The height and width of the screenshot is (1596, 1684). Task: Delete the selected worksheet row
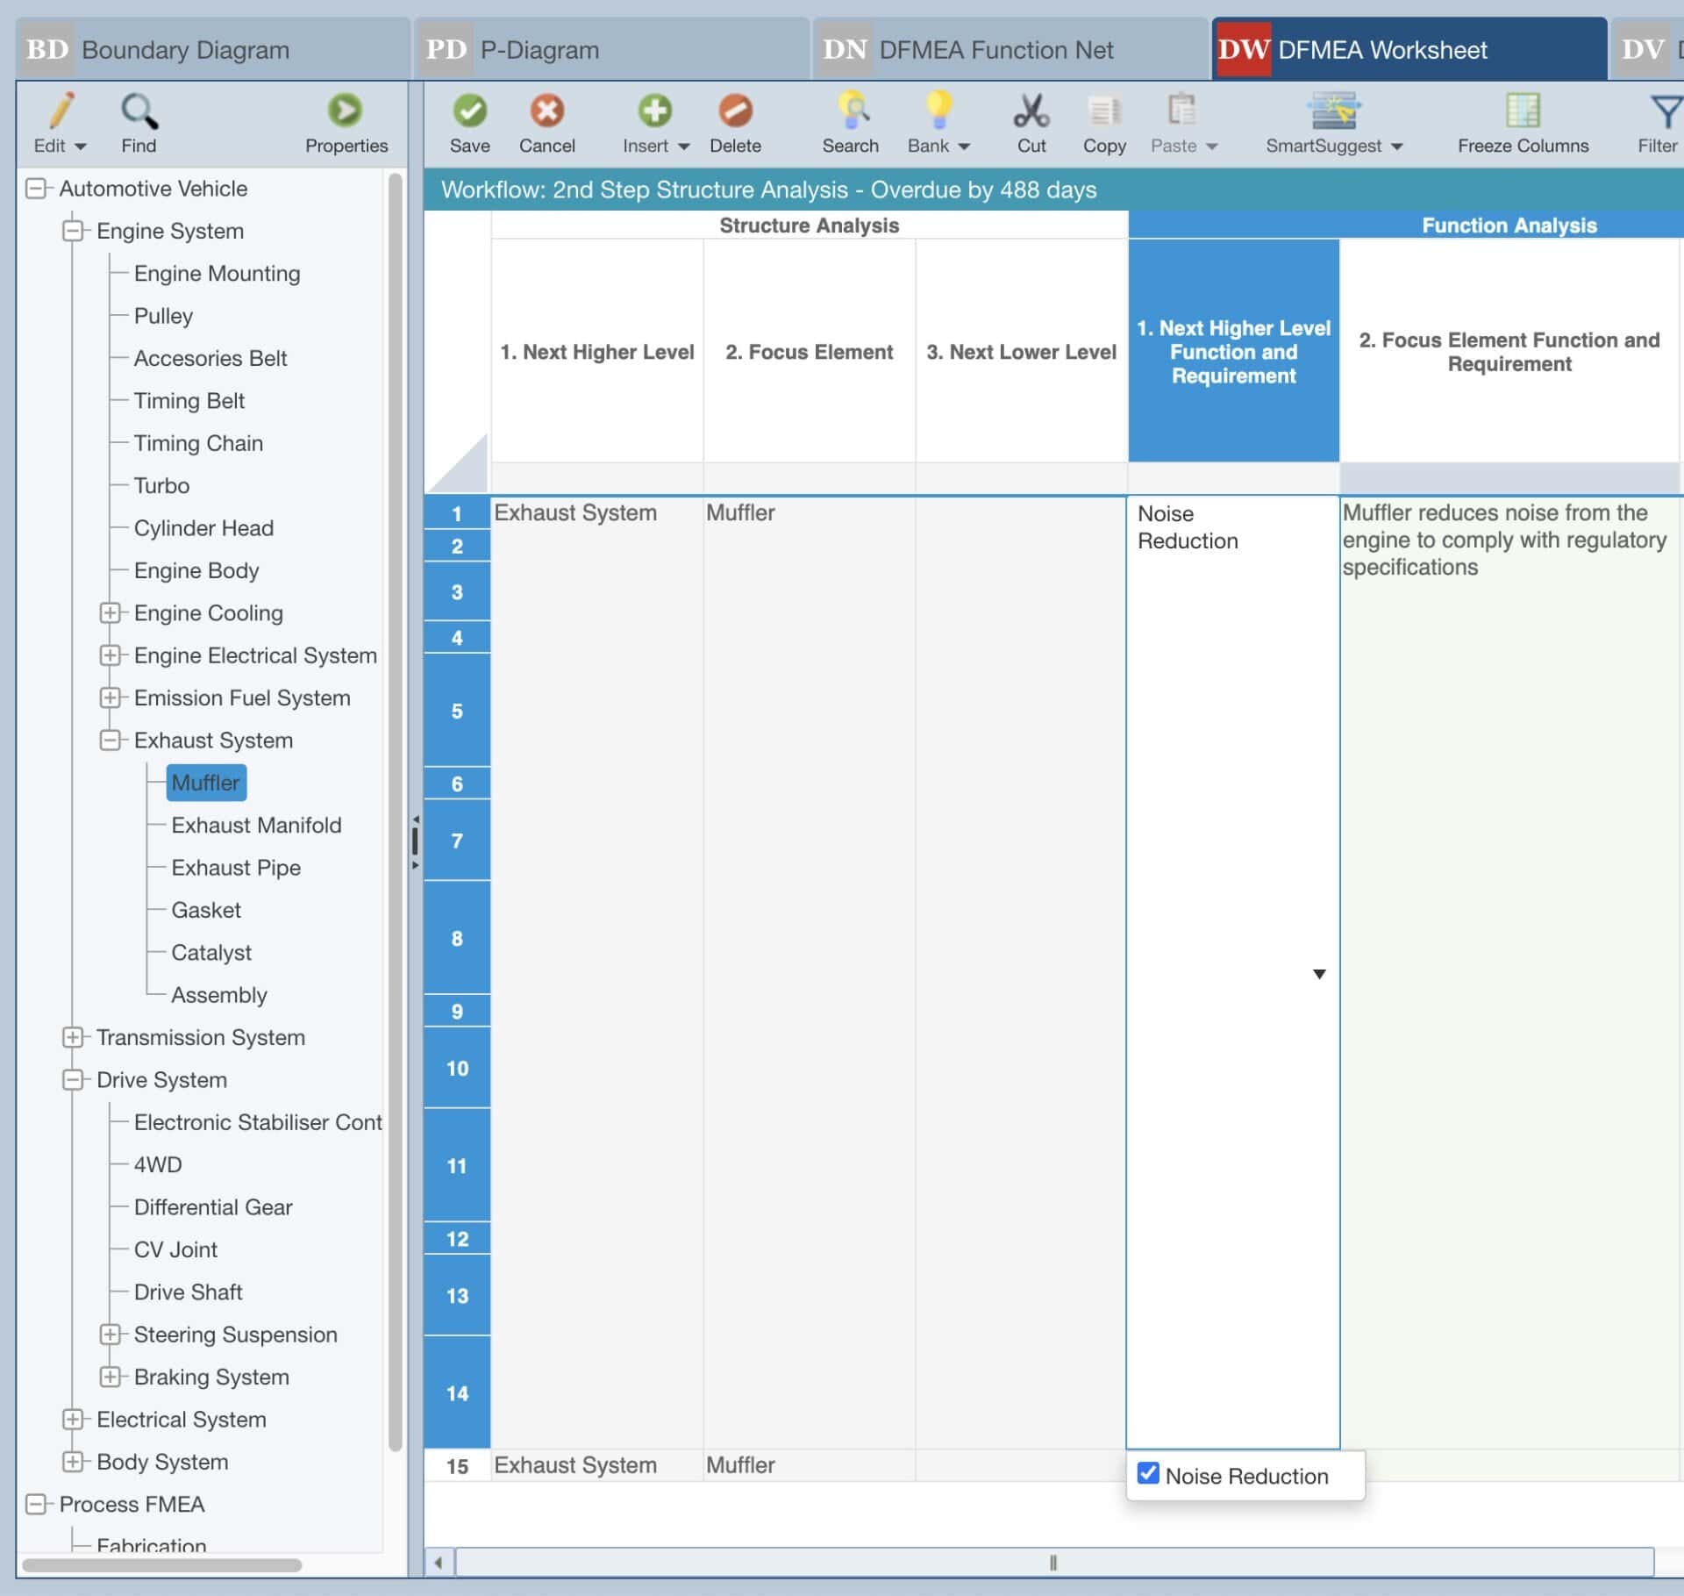tap(736, 123)
